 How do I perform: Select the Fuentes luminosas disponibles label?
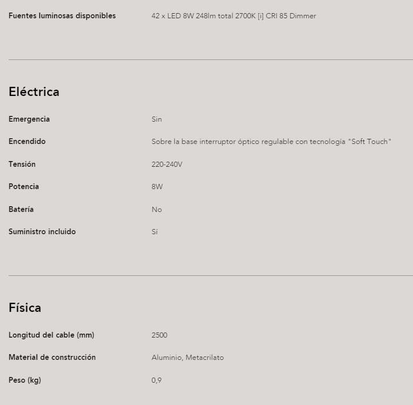pyautogui.click(x=62, y=16)
